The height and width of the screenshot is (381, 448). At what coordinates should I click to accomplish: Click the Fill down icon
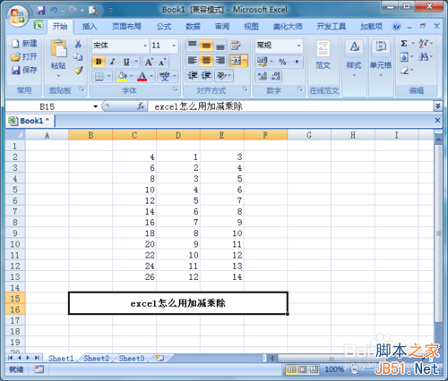coord(404,56)
